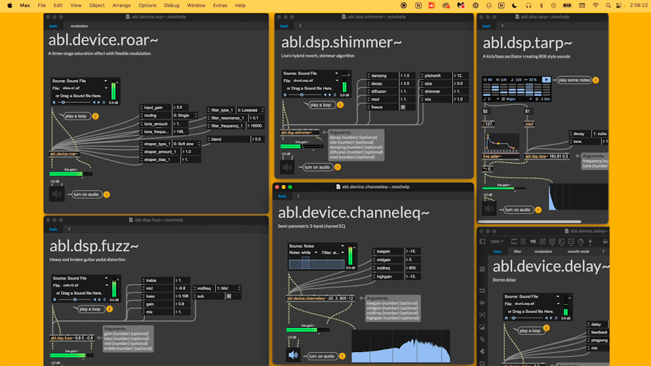Click the paint bucket format icon in delay toolbar

[x=605, y=241]
